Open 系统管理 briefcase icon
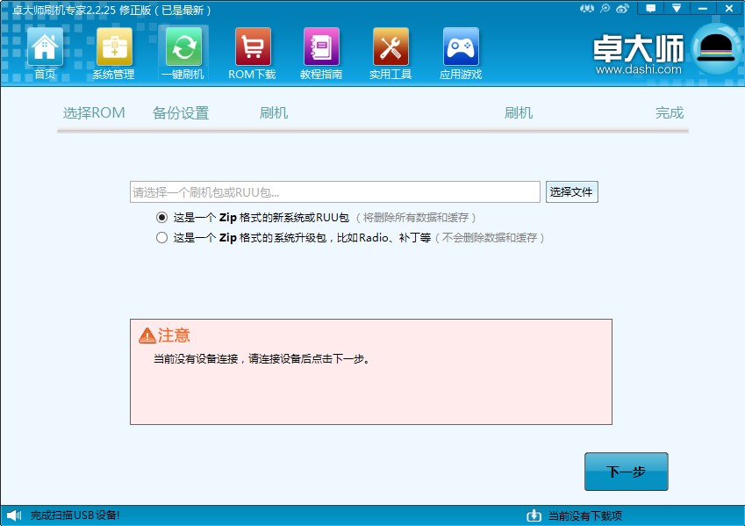This screenshot has height=526, width=745. [x=114, y=47]
